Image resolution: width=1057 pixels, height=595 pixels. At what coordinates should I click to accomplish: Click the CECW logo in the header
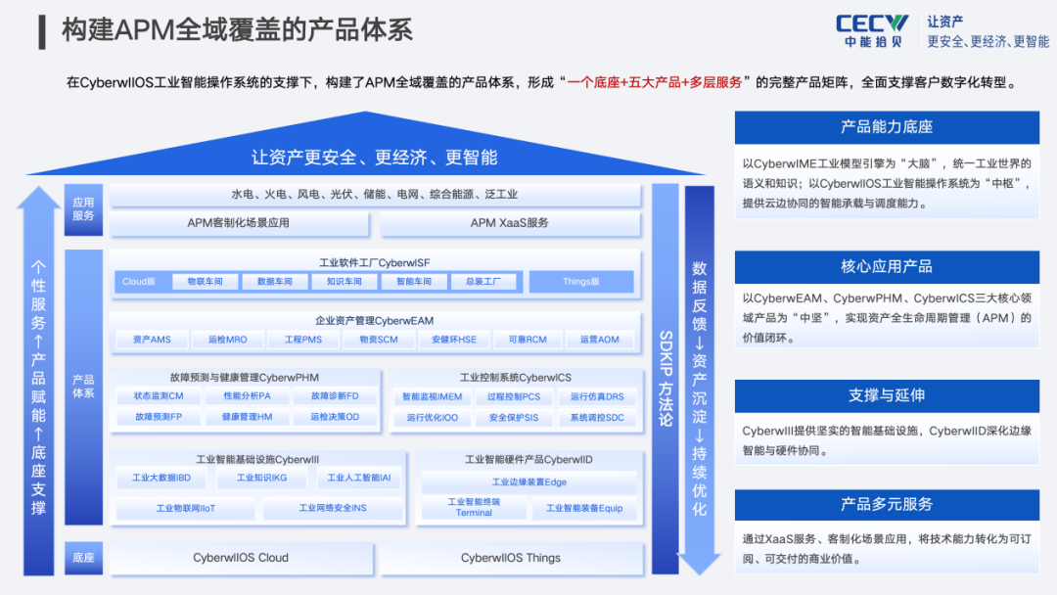872,31
